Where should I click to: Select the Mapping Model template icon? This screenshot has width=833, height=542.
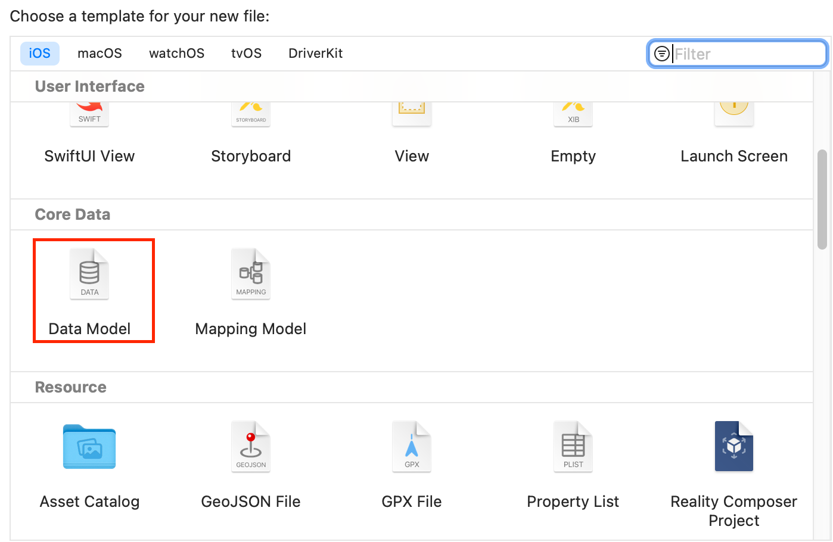coord(251,273)
